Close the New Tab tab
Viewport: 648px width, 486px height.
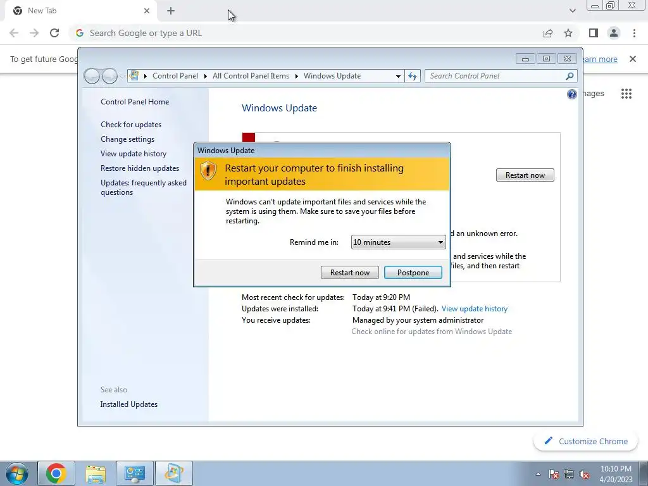pos(147,11)
